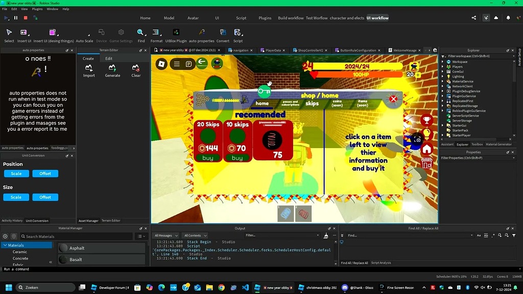Image resolution: width=523 pixels, height=294 pixels.
Task: Click the Convert plugin icon
Action: coord(222,34)
